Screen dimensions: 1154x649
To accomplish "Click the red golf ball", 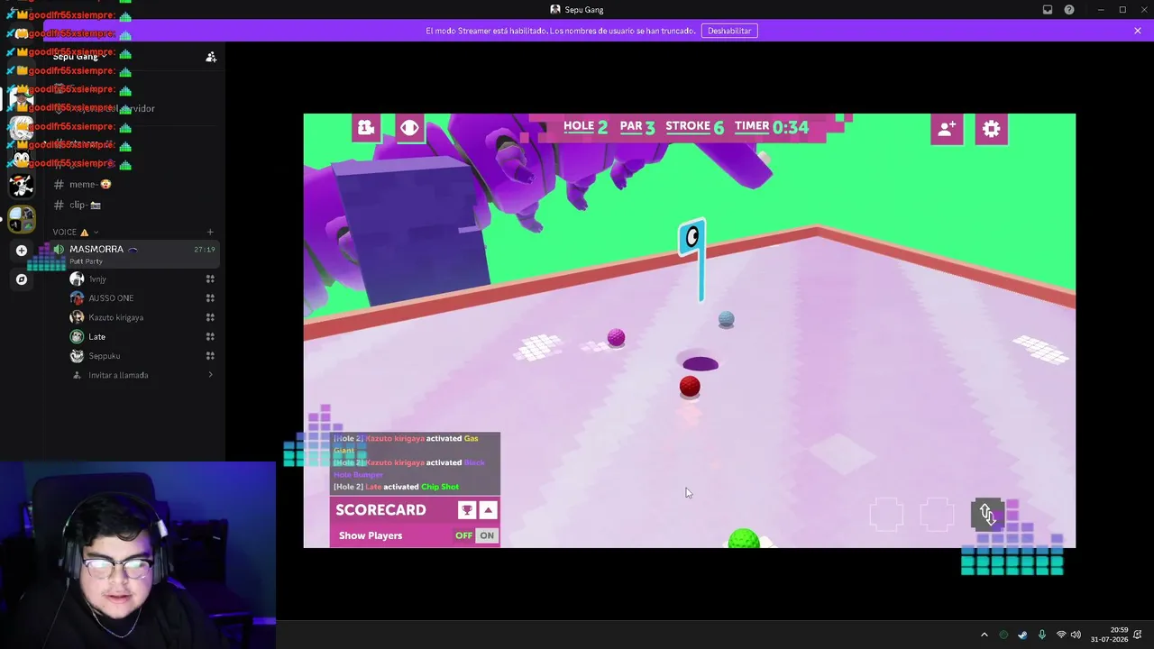I will click(x=690, y=387).
